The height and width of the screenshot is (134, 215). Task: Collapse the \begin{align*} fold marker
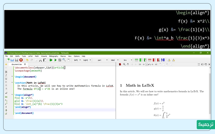12,95
